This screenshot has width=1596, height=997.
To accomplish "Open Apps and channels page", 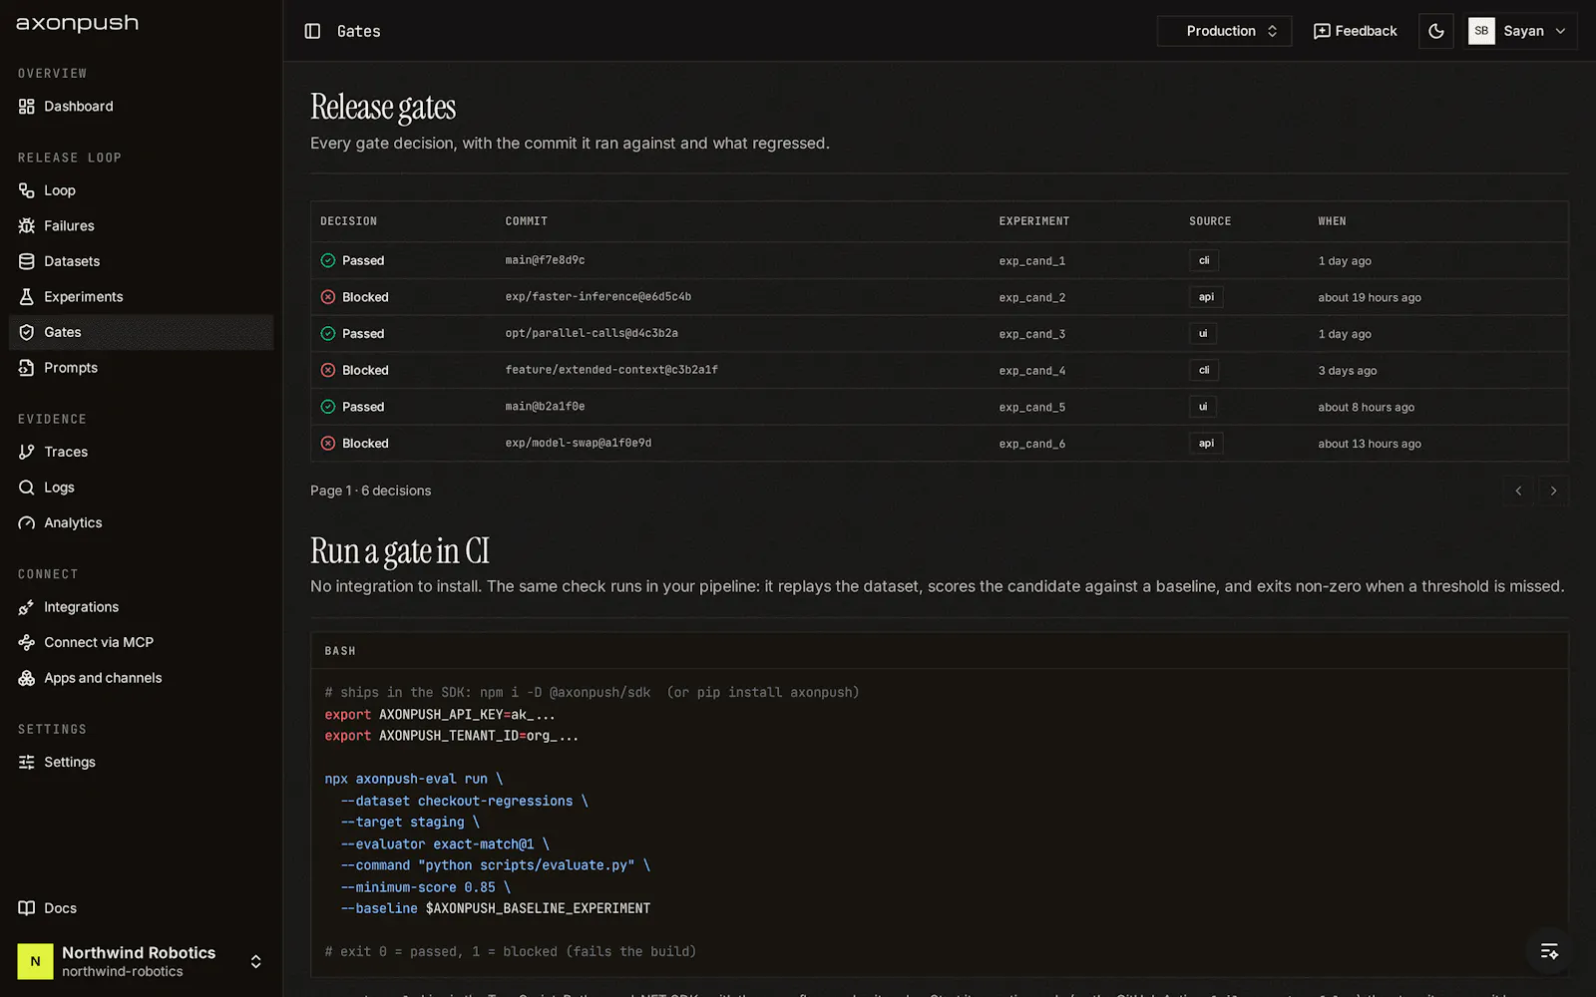I will (141, 678).
